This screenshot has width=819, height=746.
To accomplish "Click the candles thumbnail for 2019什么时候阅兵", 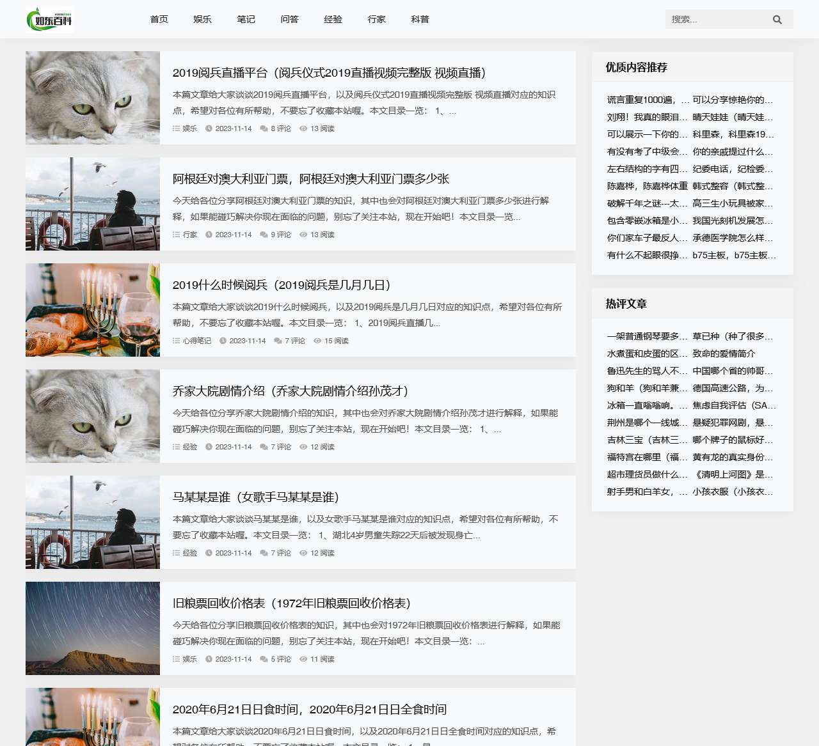I will pos(93,310).
